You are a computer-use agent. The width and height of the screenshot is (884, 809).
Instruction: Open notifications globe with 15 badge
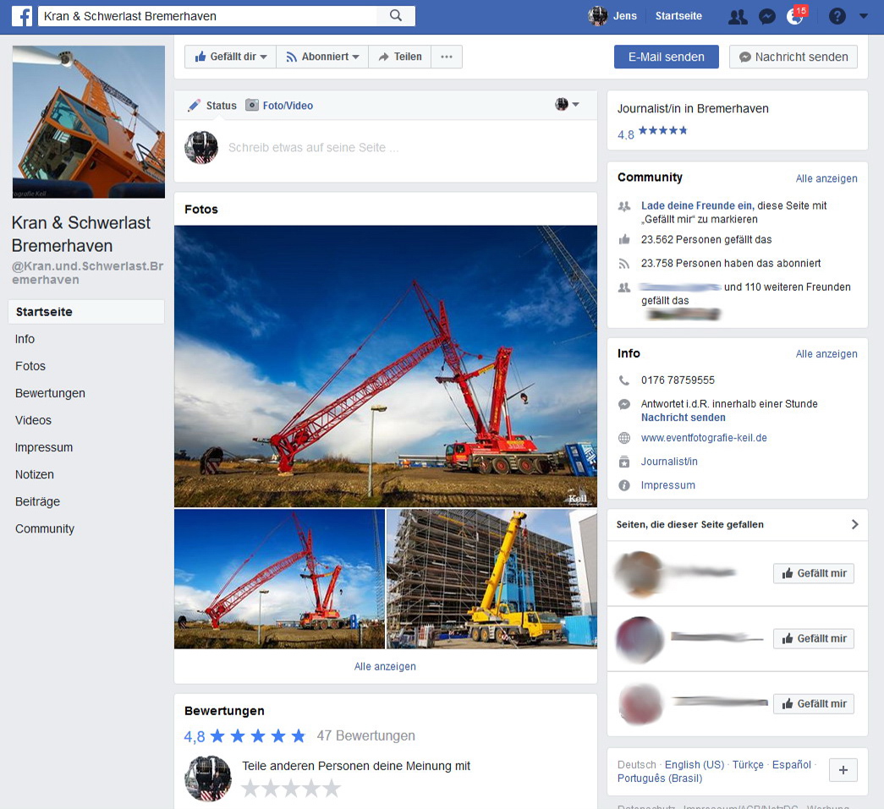pyautogui.click(x=795, y=16)
